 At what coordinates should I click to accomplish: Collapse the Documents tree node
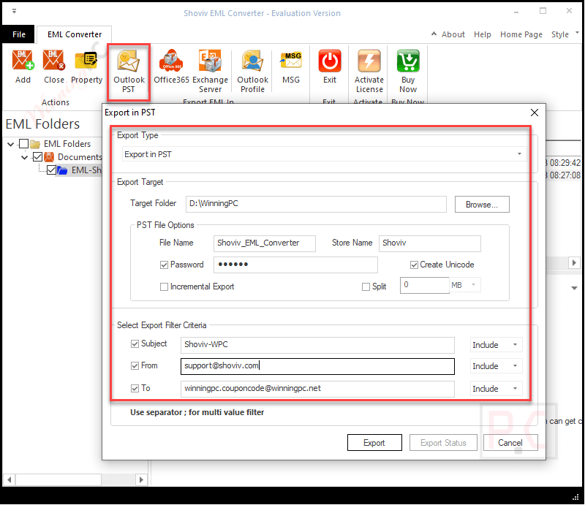point(25,157)
